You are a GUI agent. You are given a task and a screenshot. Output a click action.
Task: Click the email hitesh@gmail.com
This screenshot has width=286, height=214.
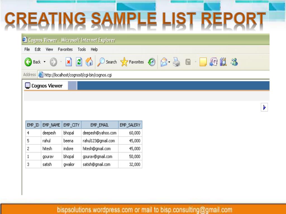97,149
